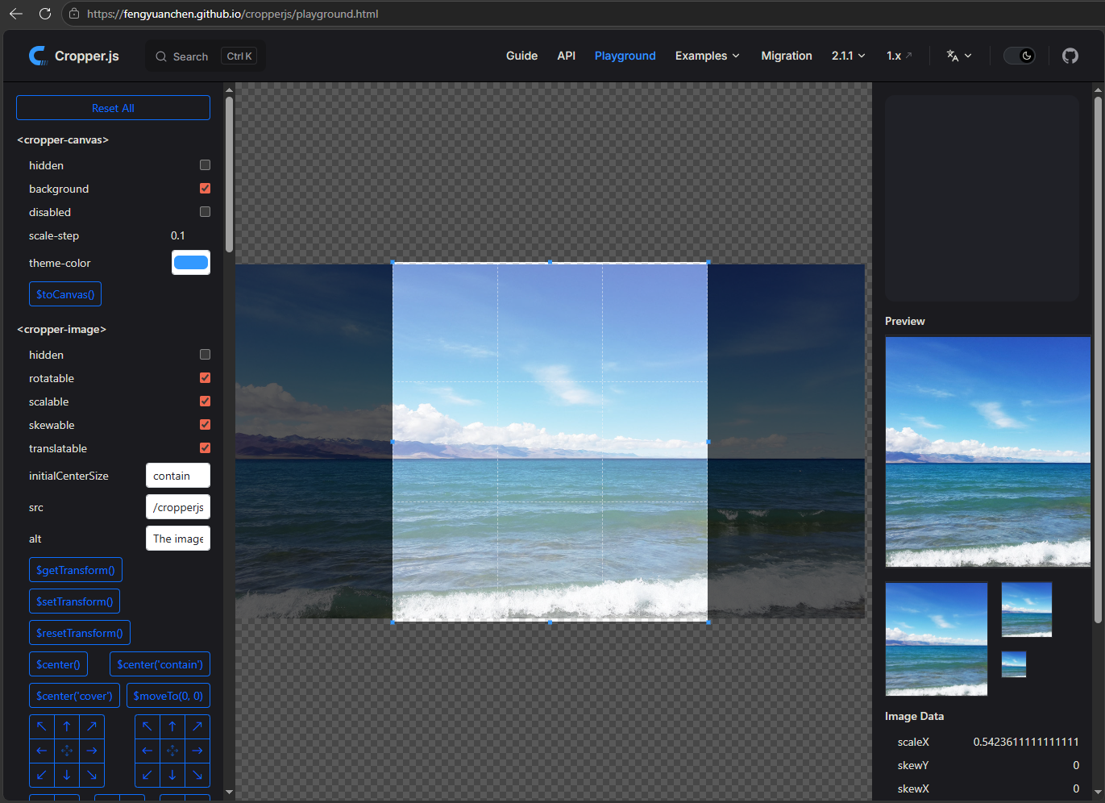The height and width of the screenshot is (803, 1105).
Task: Uncheck the rotatable checkbox
Action: pos(205,377)
